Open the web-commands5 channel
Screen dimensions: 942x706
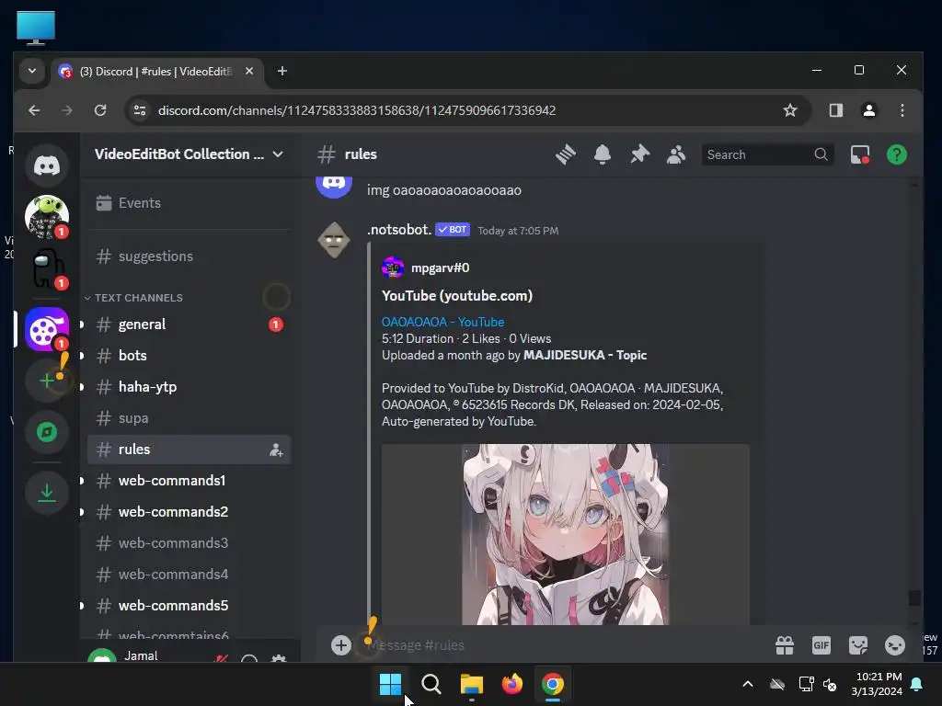(x=189, y=605)
